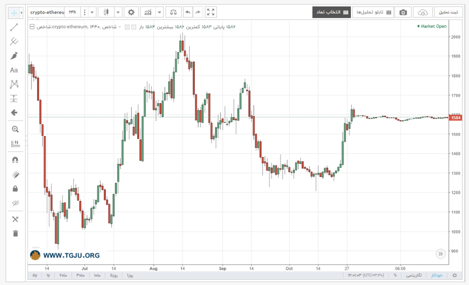Click the انتخاب نماد button
The height and width of the screenshot is (285, 469).
[x=332, y=12]
